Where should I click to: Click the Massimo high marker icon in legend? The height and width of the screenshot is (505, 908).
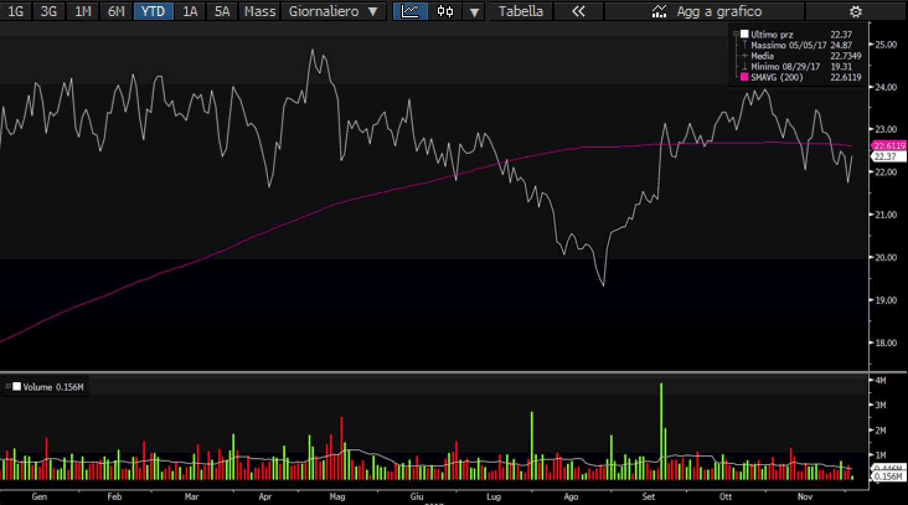click(x=744, y=45)
